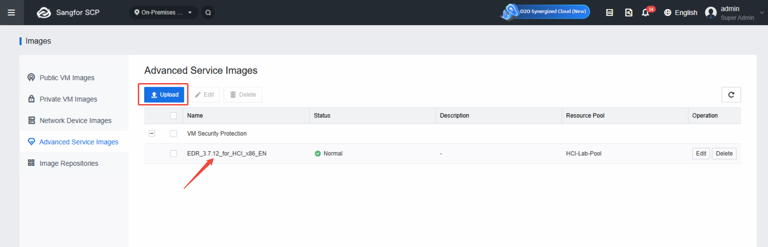
Task: Click the HCI-Lab-Pool resource pool cell
Action: (x=584, y=153)
